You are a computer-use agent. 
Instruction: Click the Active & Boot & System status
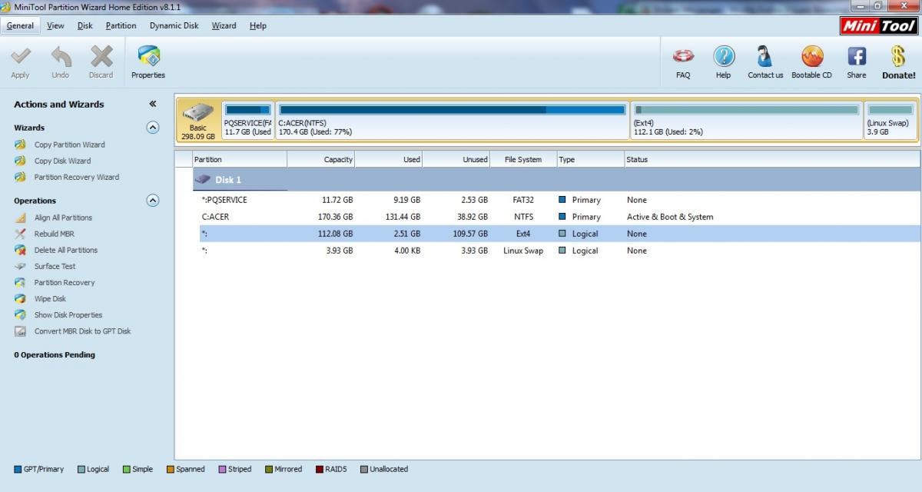[x=670, y=217]
